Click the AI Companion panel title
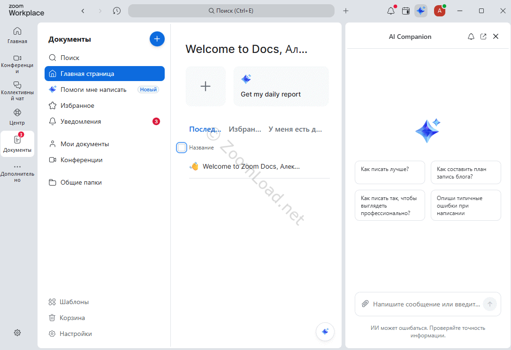The height and width of the screenshot is (350, 511). (410, 37)
